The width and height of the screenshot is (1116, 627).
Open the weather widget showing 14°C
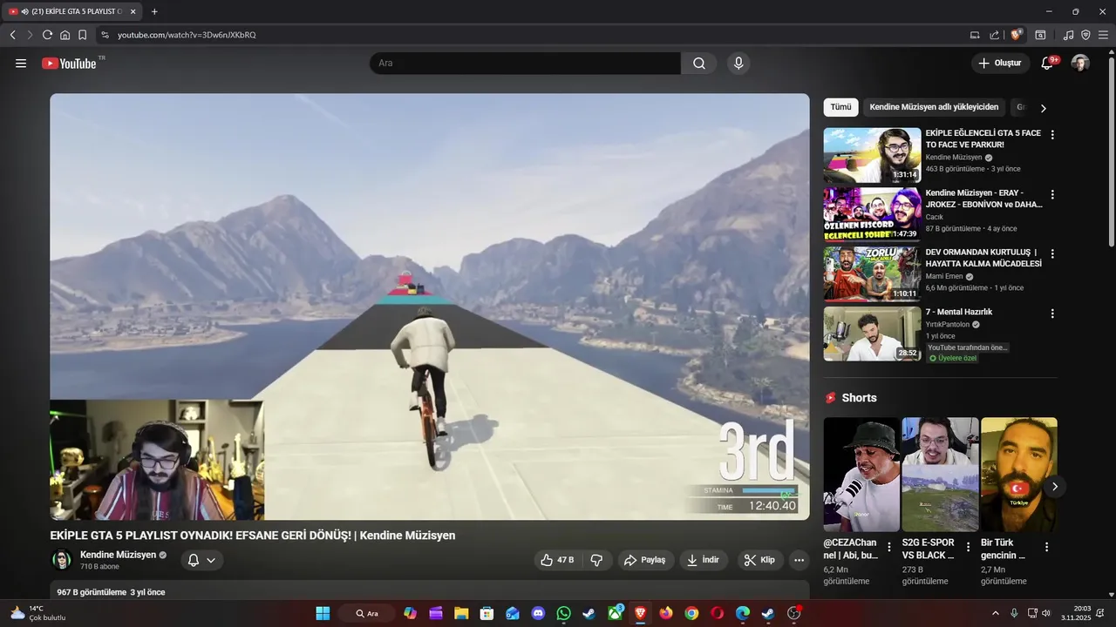click(x=37, y=613)
